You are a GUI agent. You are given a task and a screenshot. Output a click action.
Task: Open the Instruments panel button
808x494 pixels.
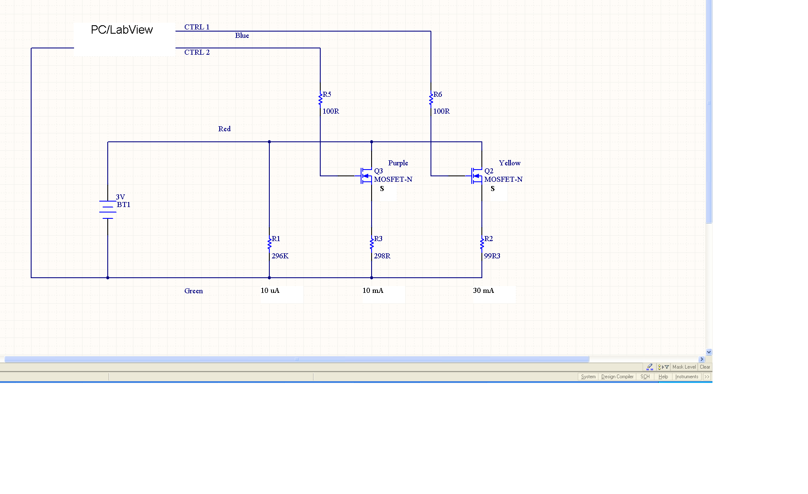pyautogui.click(x=686, y=377)
